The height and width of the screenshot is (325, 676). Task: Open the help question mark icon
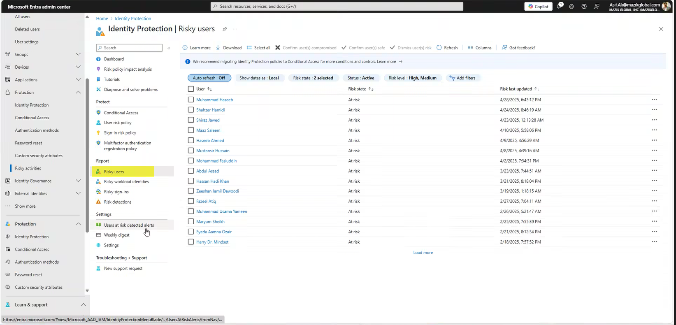click(x=584, y=7)
